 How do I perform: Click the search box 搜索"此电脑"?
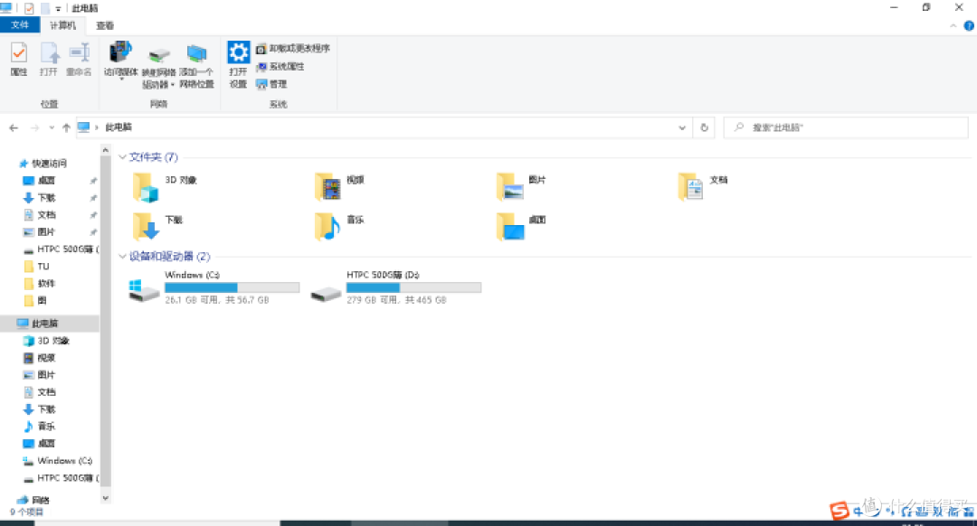coord(846,127)
